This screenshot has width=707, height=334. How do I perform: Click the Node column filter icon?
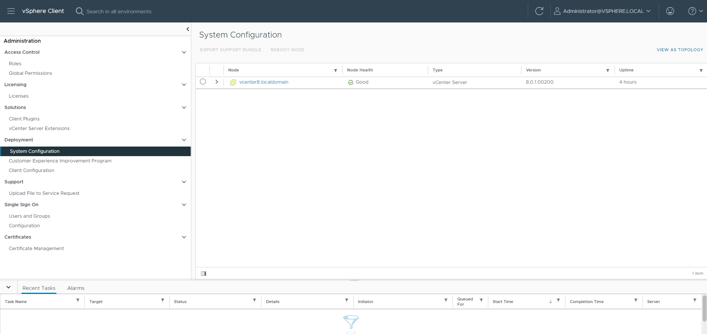click(335, 70)
